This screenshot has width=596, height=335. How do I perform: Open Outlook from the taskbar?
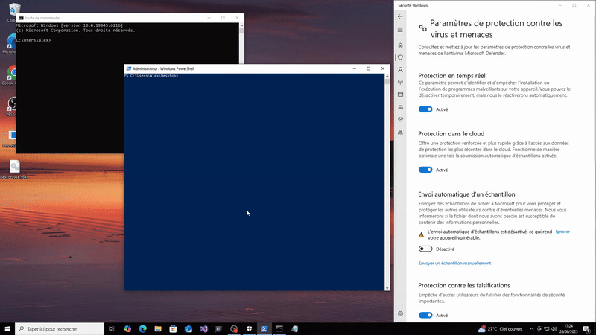click(188, 329)
